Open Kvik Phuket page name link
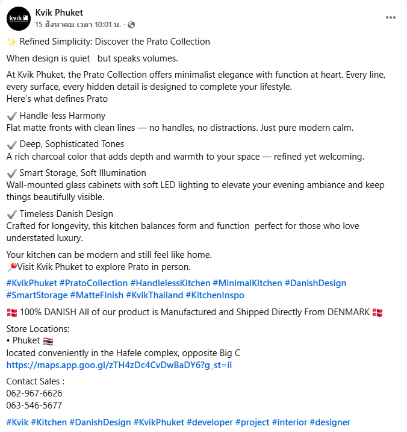The image size is (407, 432). 59,13
